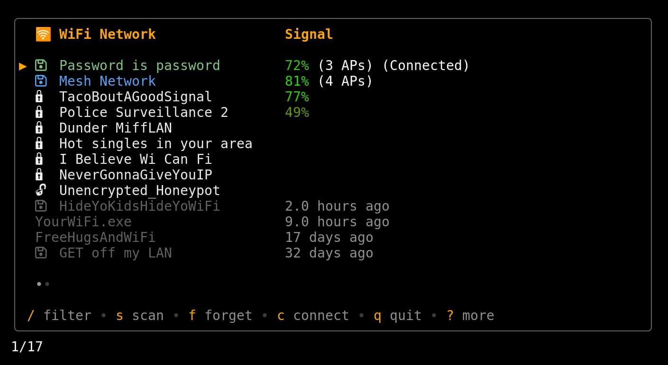Pick the YourWiFi.exe saved network

tap(83, 222)
